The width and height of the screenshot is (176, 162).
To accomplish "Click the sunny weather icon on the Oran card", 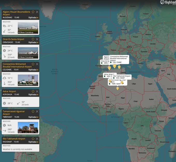I will (x=4, y=51).
